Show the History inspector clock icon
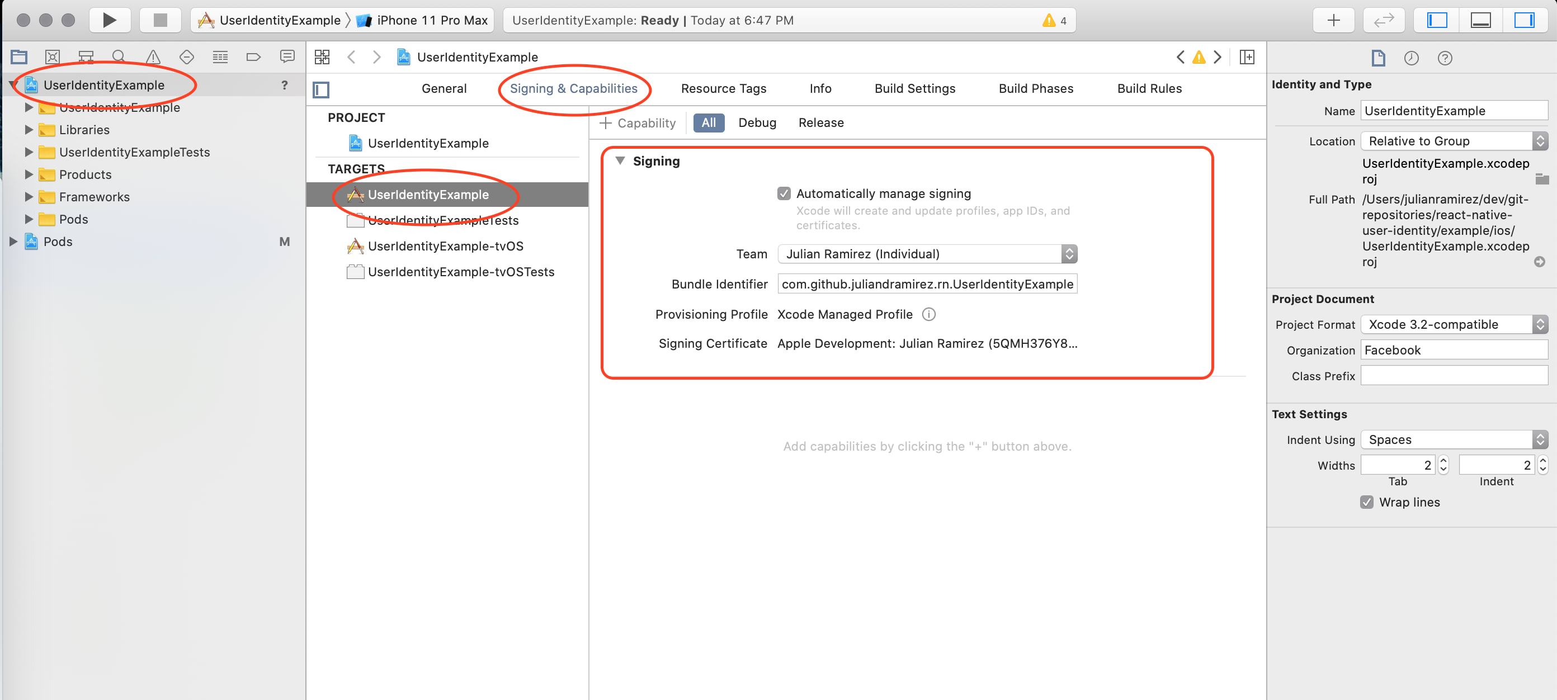 point(1412,58)
